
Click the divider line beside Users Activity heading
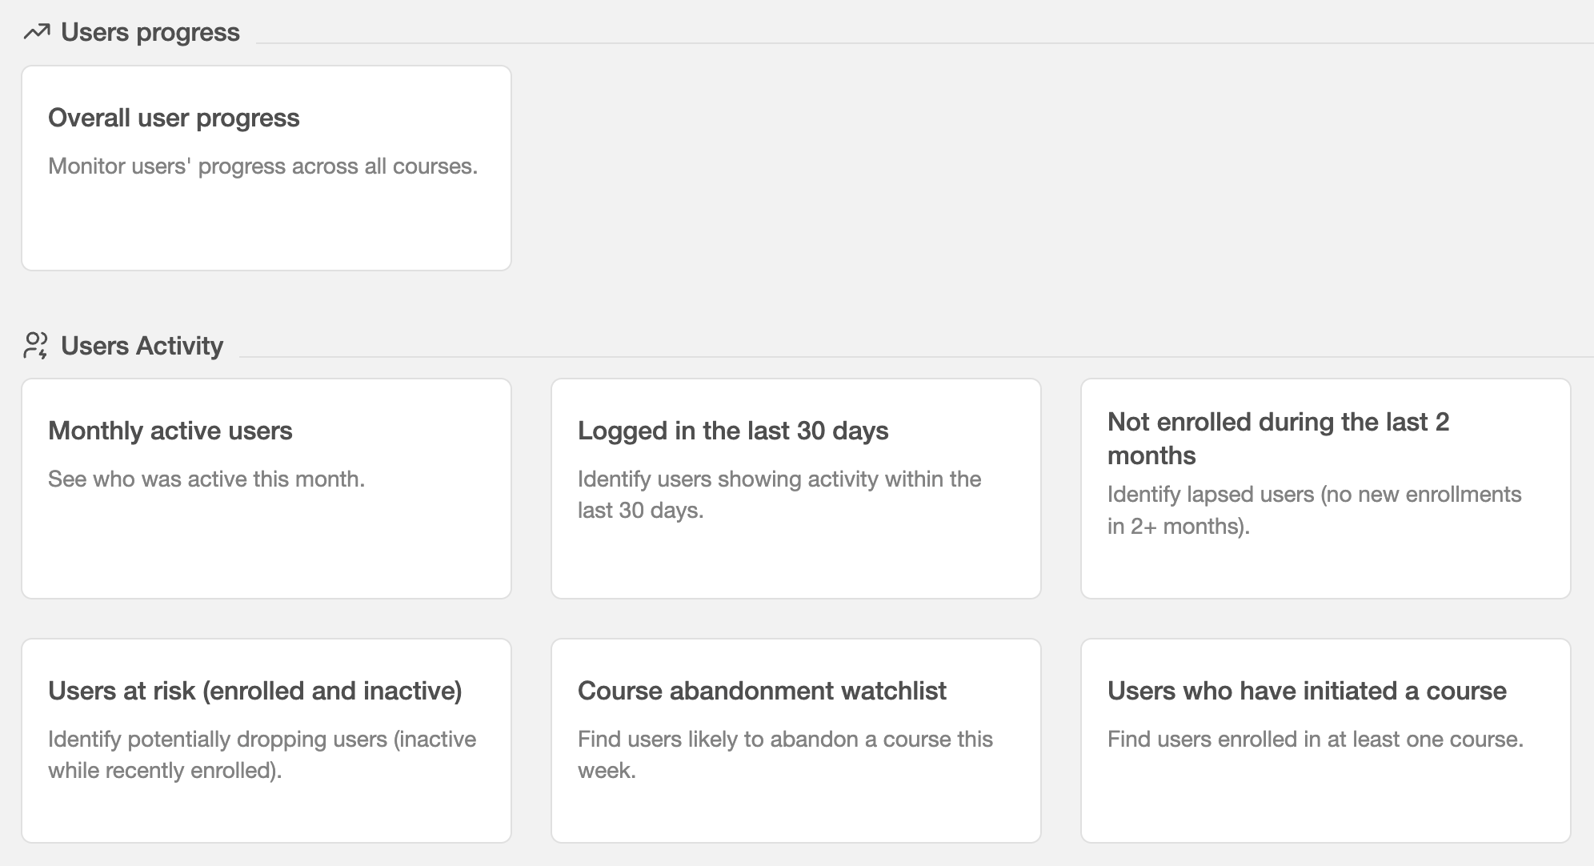click(x=916, y=357)
